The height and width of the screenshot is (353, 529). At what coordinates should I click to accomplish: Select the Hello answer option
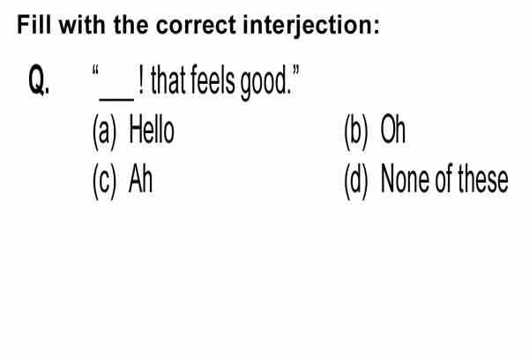tap(152, 131)
